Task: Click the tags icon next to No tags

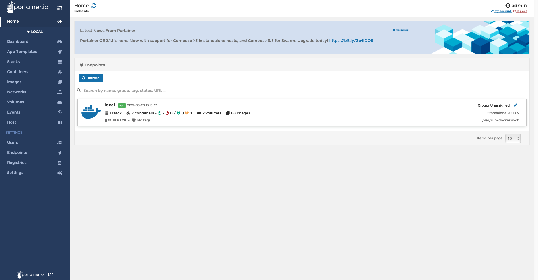Action: click(134, 120)
